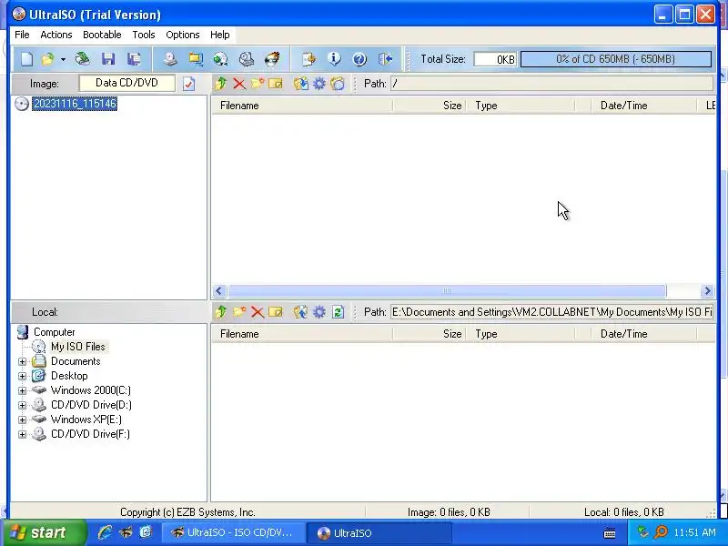Click the horizontal scrollbar right arrow

707,291
